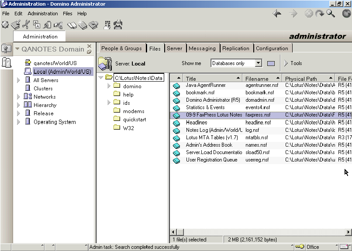Select the modems folder
This screenshot has height=251, width=352.
(133, 111)
